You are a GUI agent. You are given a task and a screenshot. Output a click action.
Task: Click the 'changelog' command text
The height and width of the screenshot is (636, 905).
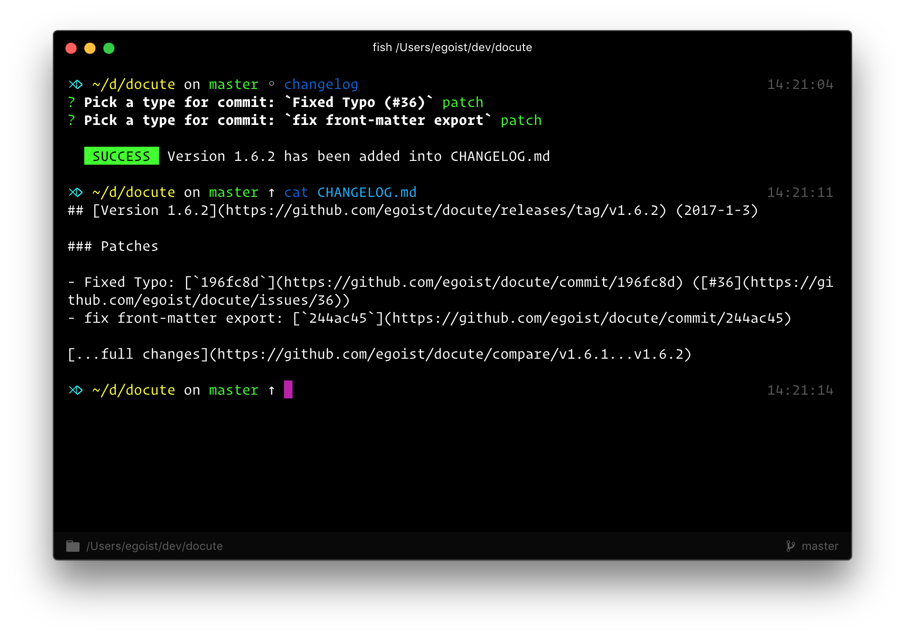click(321, 84)
